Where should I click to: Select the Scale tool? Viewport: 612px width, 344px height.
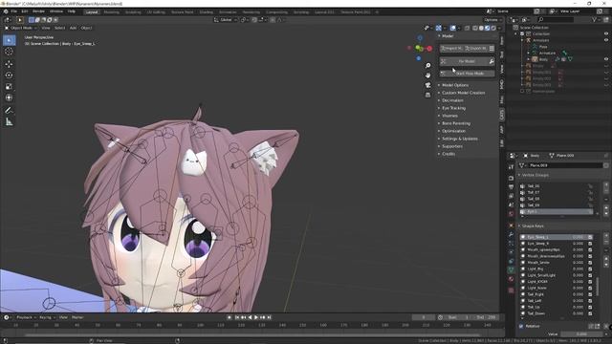(9, 87)
